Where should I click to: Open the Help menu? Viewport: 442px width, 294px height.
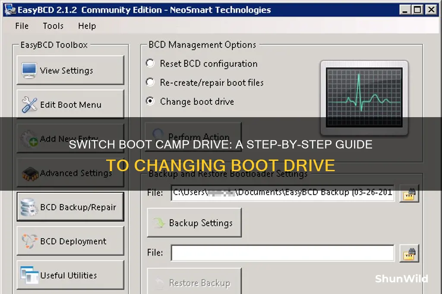(x=87, y=26)
